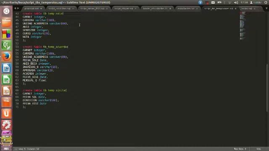
Task: Toggle side bar via status bar icon
Action: point(16,149)
